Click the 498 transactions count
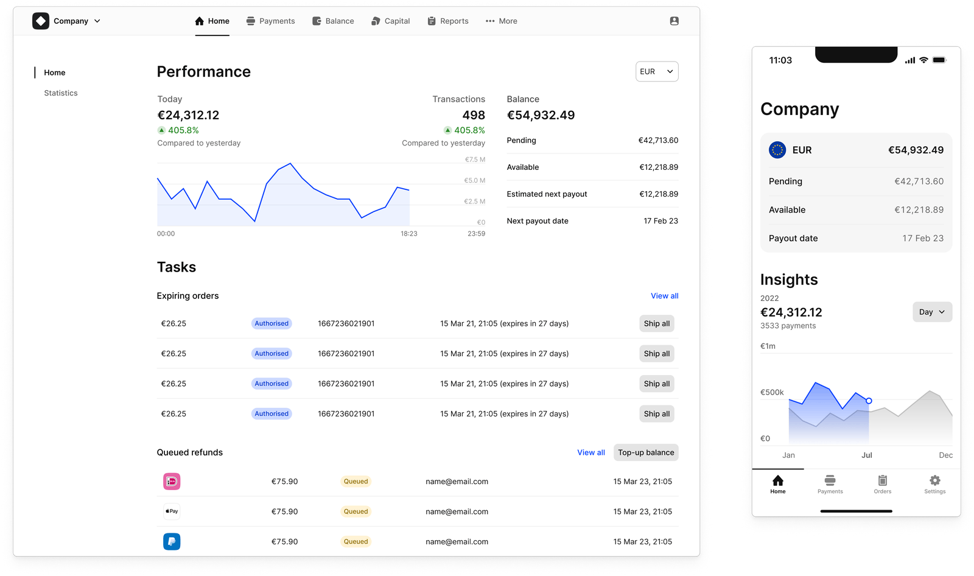 click(x=474, y=115)
